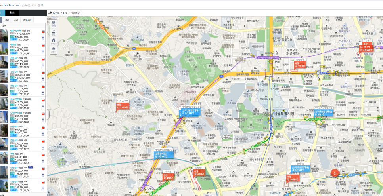Select map marker 다가구/주택 감 11억7천
The image size is (383, 196).
[x=123, y=105]
